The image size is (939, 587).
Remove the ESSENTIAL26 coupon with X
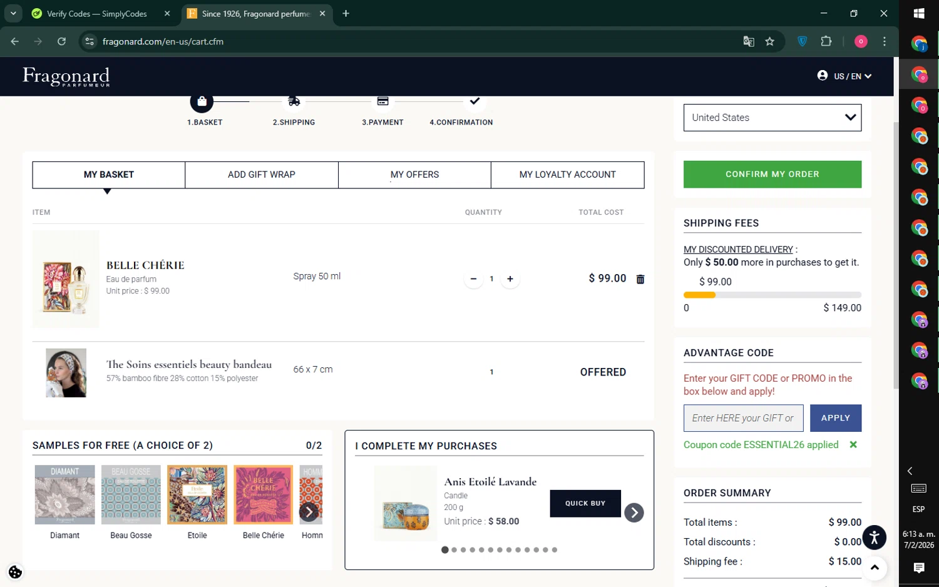pos(853,444)
